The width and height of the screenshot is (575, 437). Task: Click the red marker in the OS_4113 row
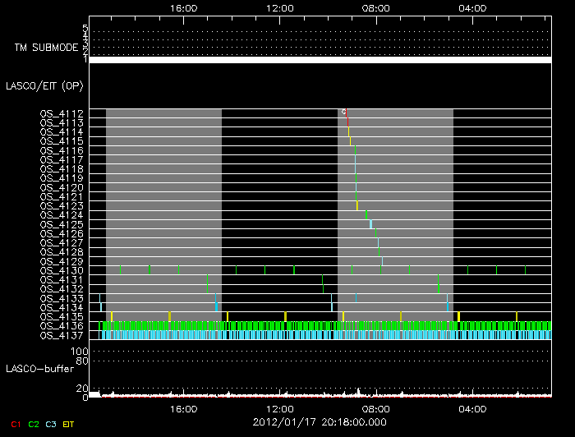pos(347,122)
